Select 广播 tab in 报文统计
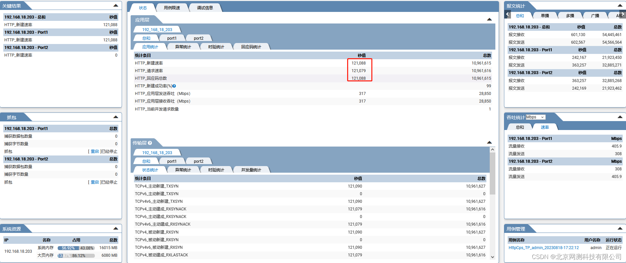The height and width of the screenshot is (263, 626). (x=595, y=16)
